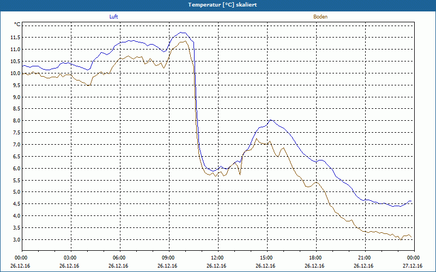Click the 6,5 y-axis value
This screenshot has width=436, height=272.
point(16,157)
